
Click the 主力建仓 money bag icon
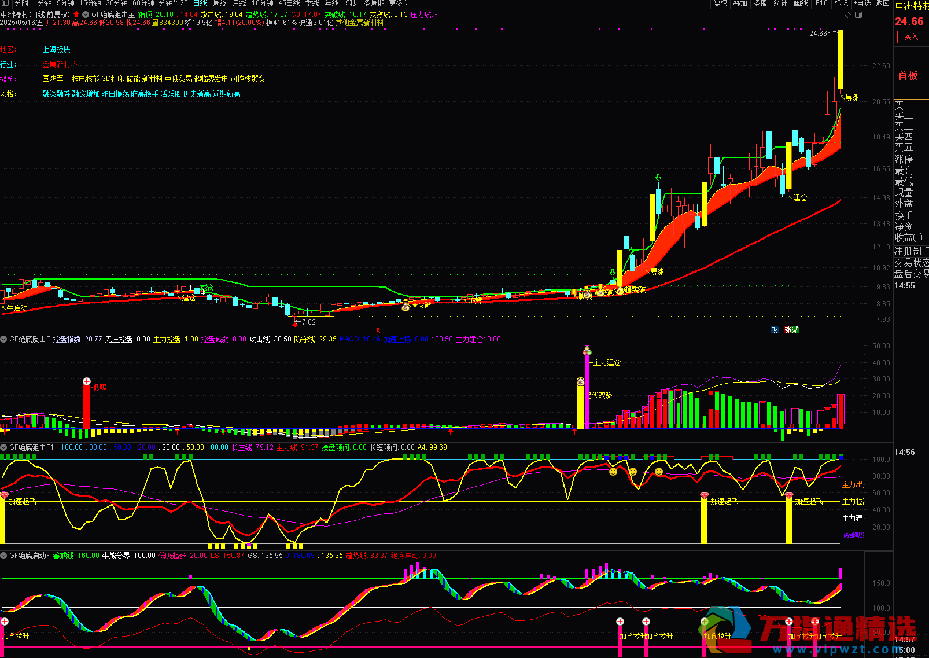tap(587, 351)
